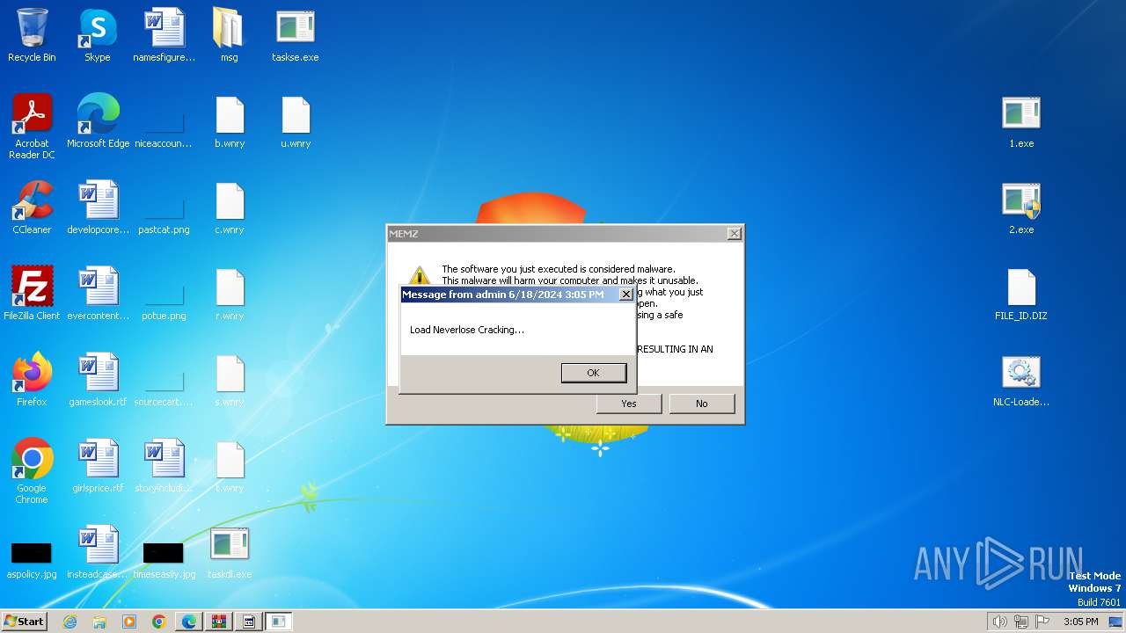Open volume control in system tray
The width and height of the screenshot is (1126, 633).
point(999,622)
